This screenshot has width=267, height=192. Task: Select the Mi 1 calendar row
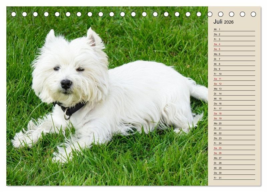pyautogui.click(x=234, y=29)
